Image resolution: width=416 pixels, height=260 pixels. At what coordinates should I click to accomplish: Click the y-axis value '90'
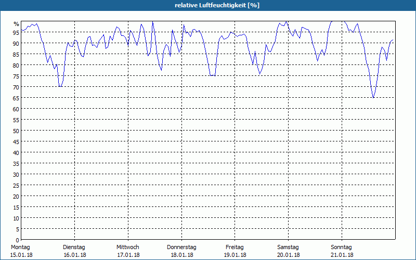coord(16,44)
